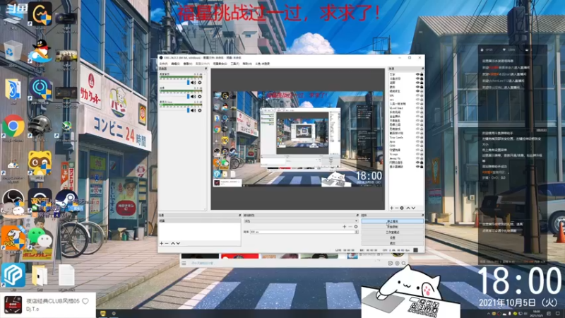Show the Apex source with its eye
The width and height of the screenshot is (565, 318).
(417, 142)
